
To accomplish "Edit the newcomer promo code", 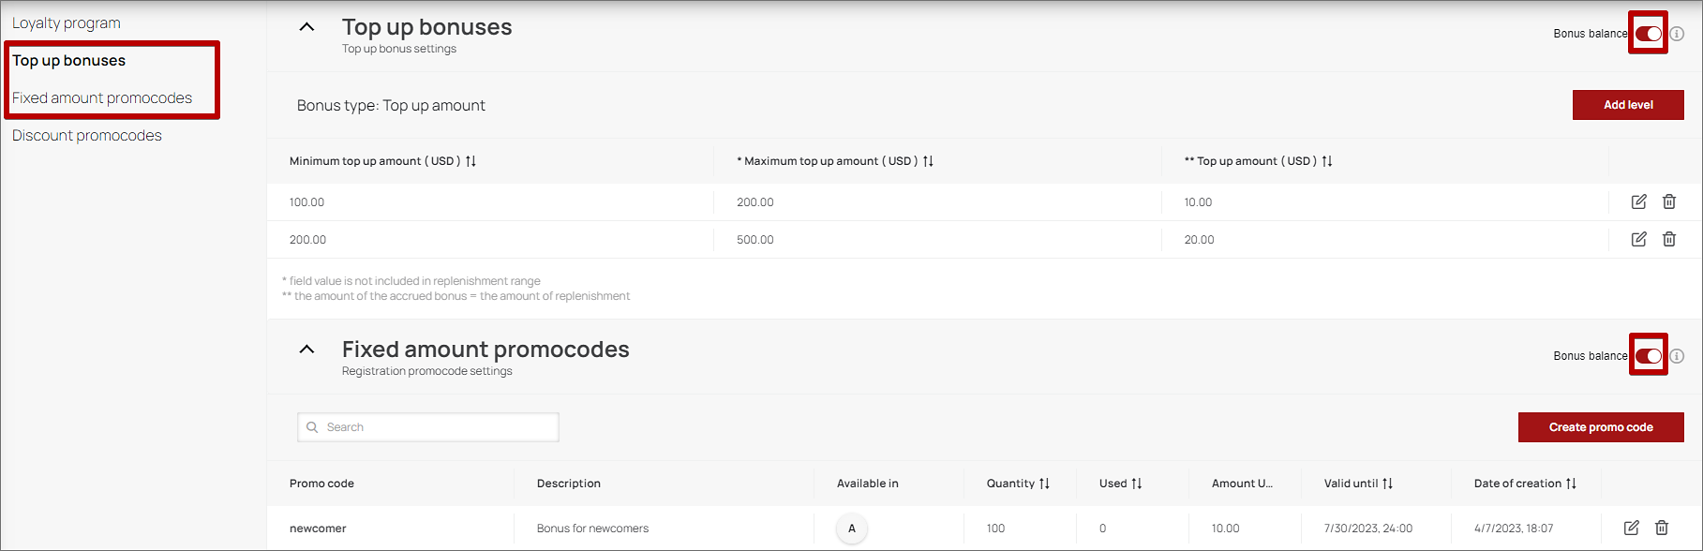I will (x=1633, y=528).
